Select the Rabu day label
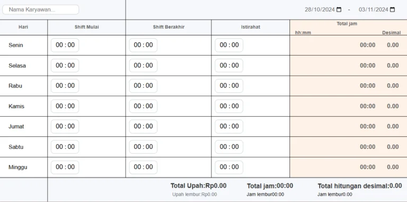Screen dimensions: 407x202 pos(15,86)
